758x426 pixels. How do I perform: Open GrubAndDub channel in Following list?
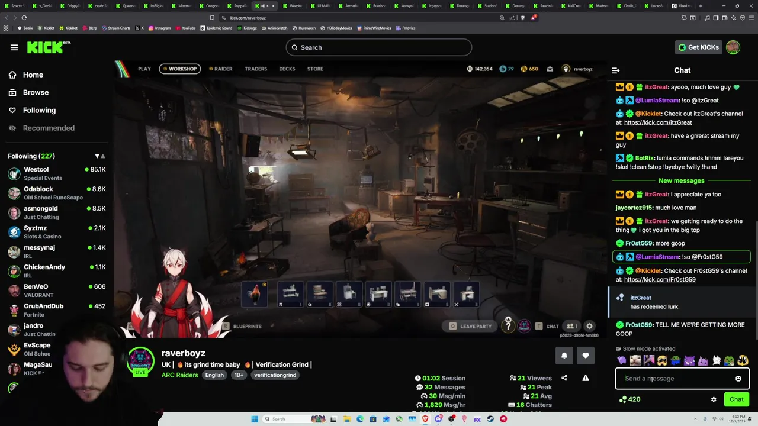click(x=57, y=310)
